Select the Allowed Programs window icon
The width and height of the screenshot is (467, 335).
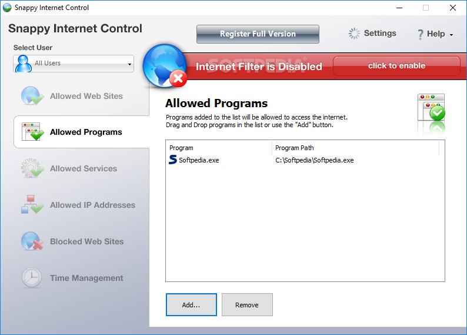32,132
